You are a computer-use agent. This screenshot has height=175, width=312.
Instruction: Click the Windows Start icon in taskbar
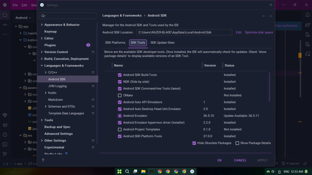click(x=119, y=171)
